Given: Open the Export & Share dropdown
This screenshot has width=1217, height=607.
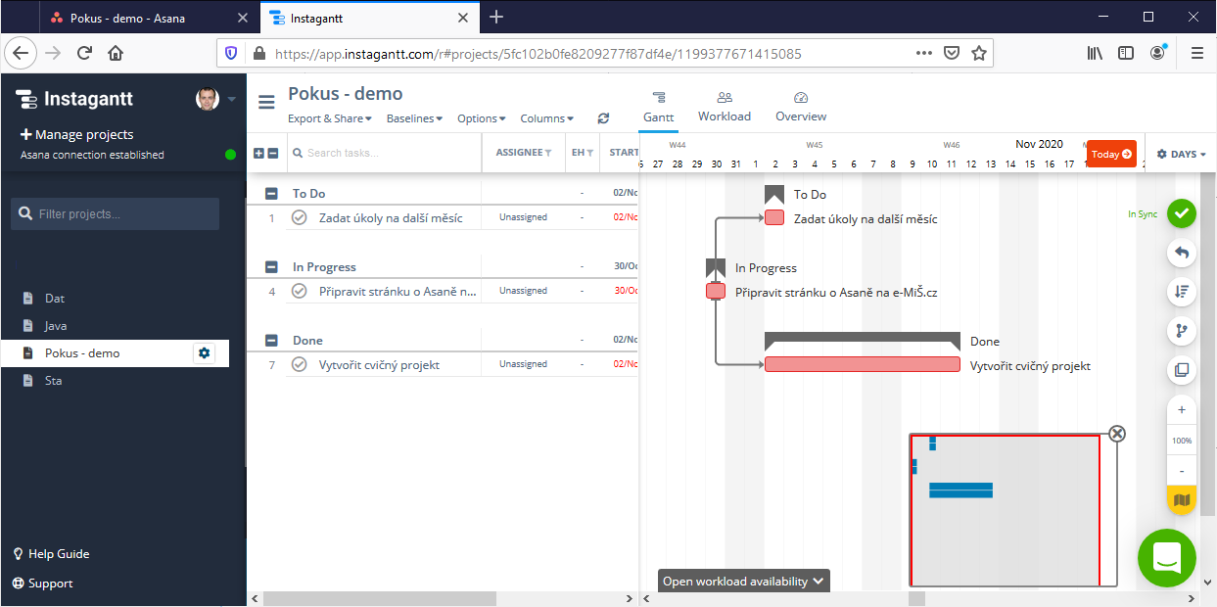Looking at the screenshot, I should point(329,117).
